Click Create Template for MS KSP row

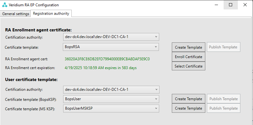click(189, 108)
